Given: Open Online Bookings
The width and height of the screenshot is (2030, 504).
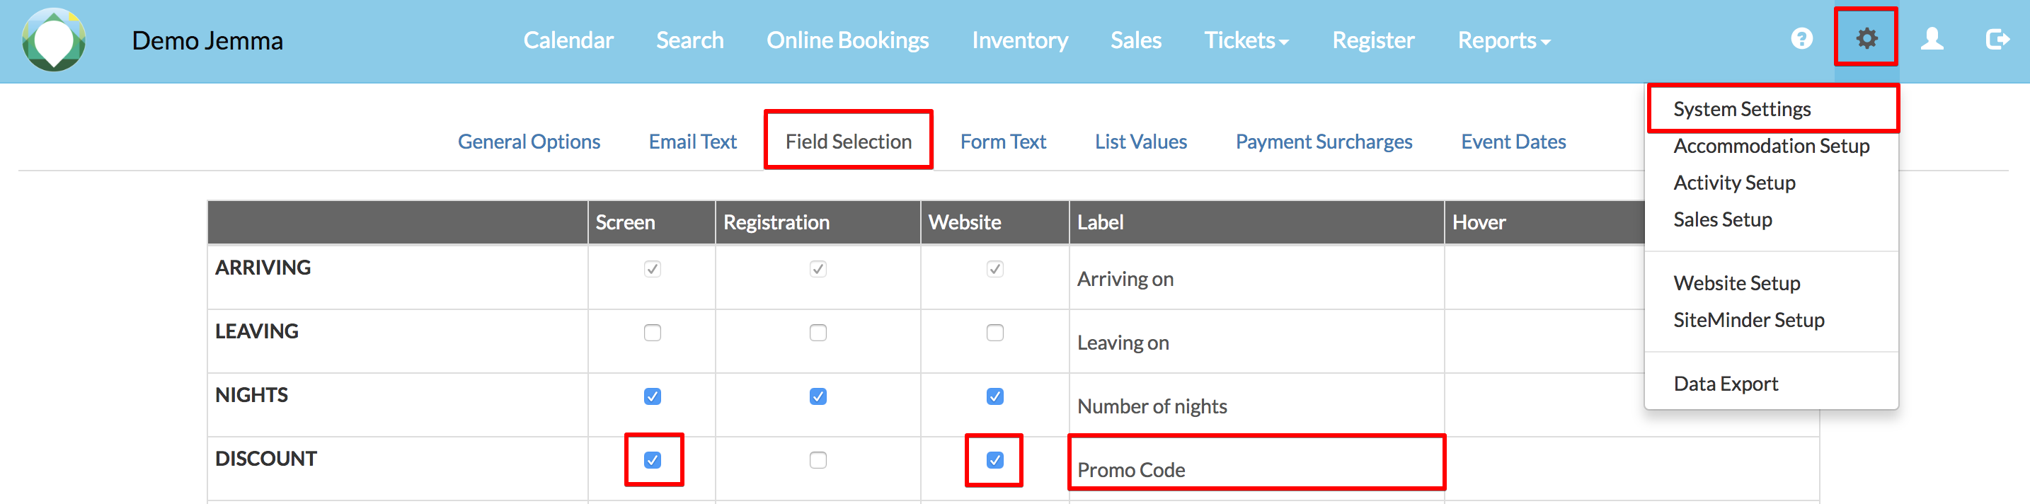Looking at the screenshot, I should click(x=847, y=40).
